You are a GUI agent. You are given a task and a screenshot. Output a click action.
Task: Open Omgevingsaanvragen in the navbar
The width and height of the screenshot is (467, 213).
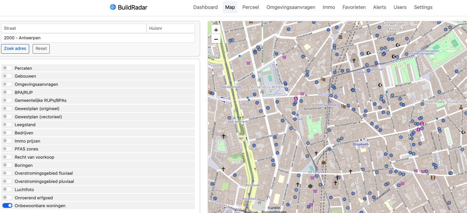291,7
